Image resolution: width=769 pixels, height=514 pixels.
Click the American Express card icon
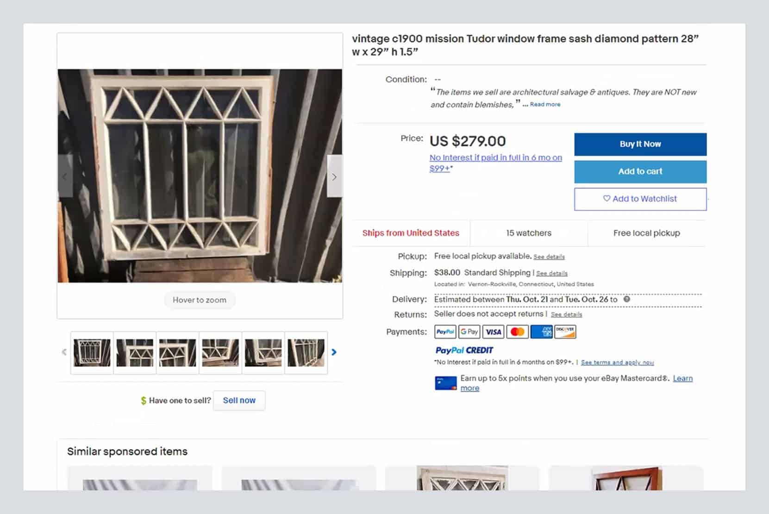(x=541, y=332)
